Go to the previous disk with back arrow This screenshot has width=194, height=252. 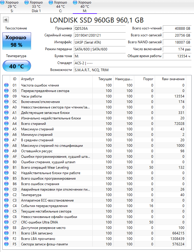[x=6, y=20]
